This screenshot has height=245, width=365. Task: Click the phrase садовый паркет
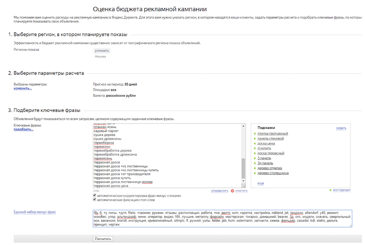point(106,131)
